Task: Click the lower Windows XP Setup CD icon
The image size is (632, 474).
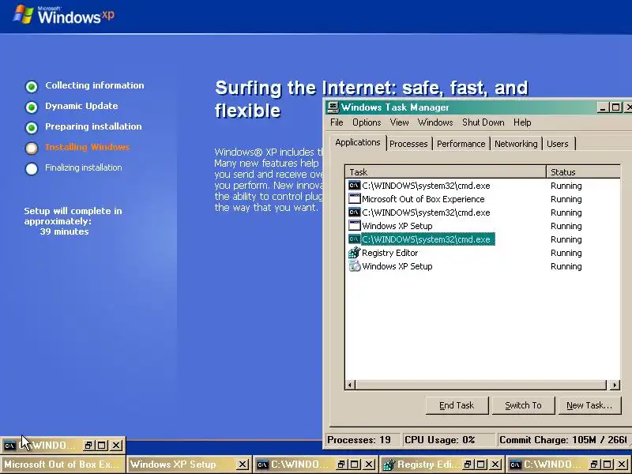Action: pos(354,266)
